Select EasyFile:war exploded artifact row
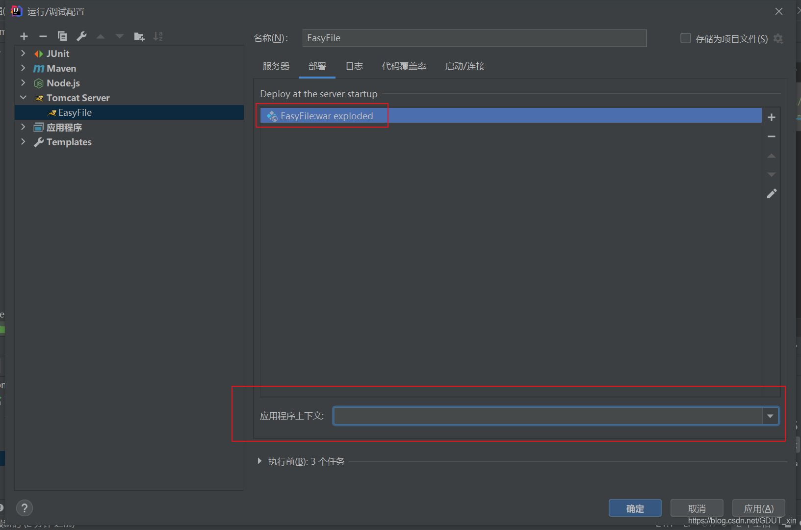This screenshot has width=801, height=530. 511,116
